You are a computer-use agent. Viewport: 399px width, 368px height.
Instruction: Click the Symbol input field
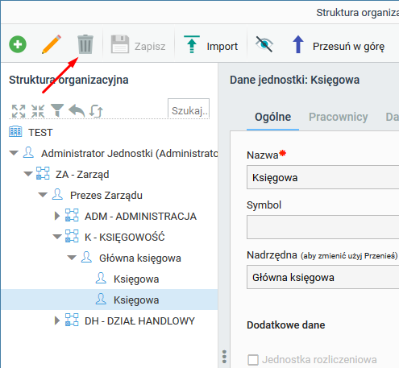[x=322, y=227]
